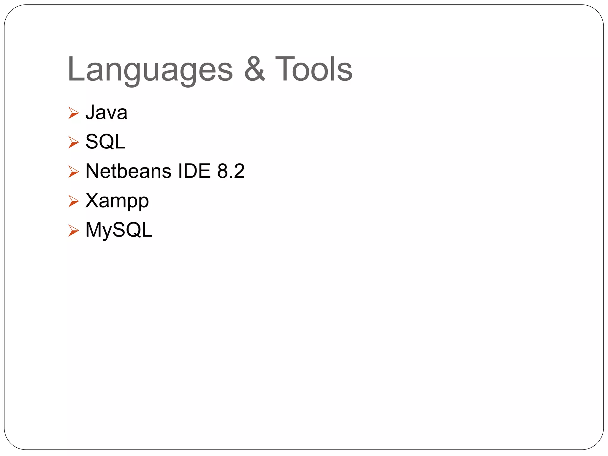Click the arrow bullet beside MySQL
608x456 pixels.
73,230
